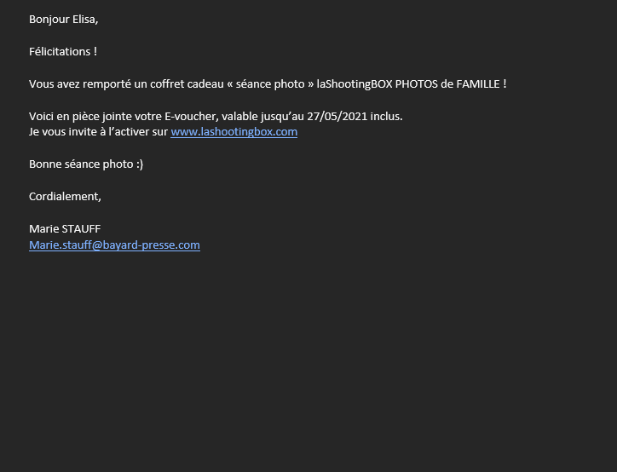This screenshot has width=617, height=472.
Task: Click the "Cordialement," closing line
Action: pos(65,196)
